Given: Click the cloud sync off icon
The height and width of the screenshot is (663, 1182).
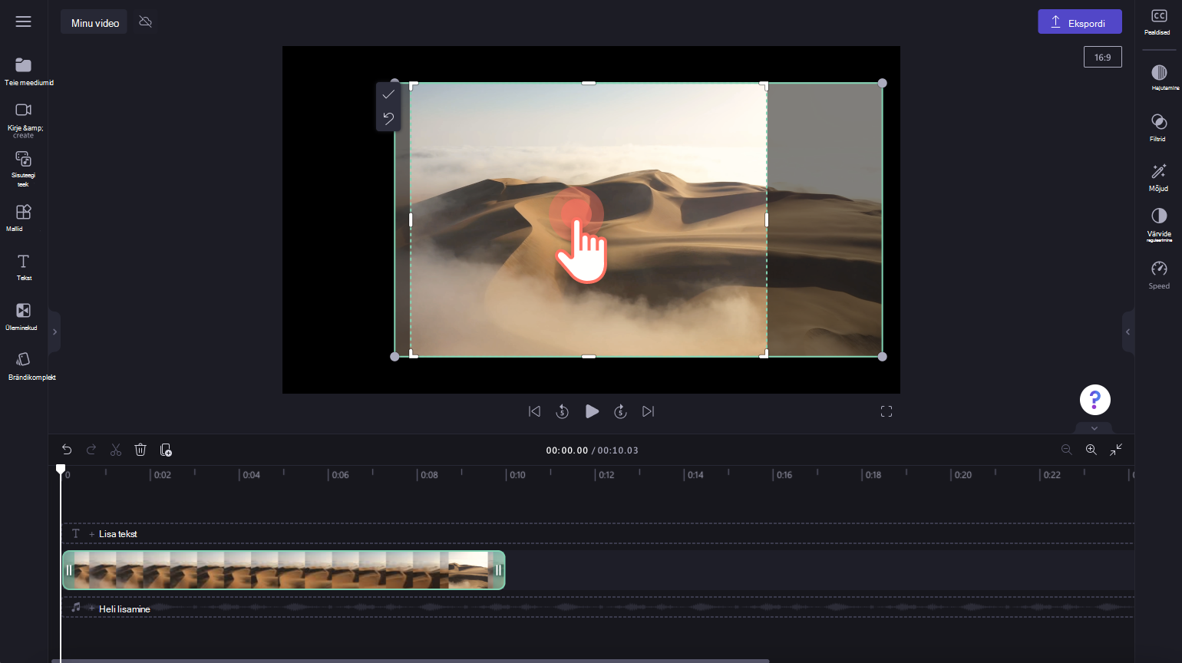Looking at the screenshot, I should (x=145, y=21).
